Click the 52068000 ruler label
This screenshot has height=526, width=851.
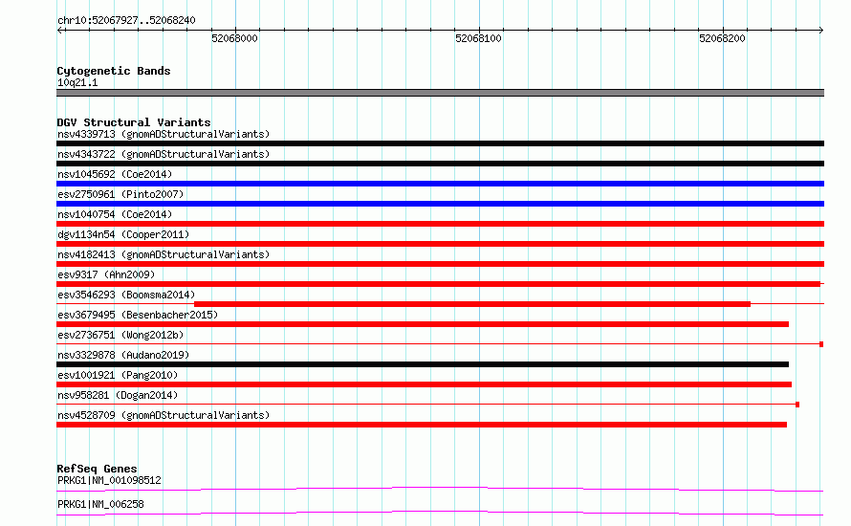[x=234, y=38]
